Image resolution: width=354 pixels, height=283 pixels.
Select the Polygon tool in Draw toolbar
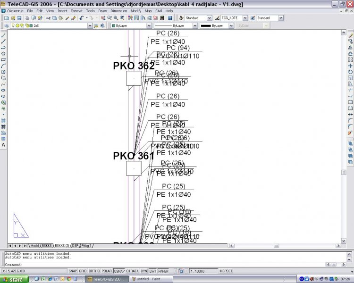(3, 54)
